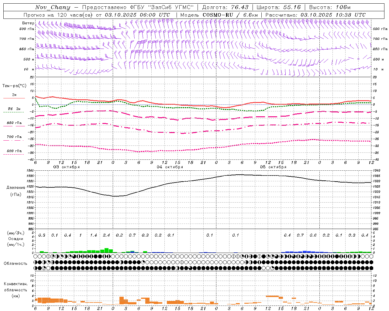The height and width of the screenshot is (311, 389).
Task: Click the 500 м wind level label on left
Action: 29,60
